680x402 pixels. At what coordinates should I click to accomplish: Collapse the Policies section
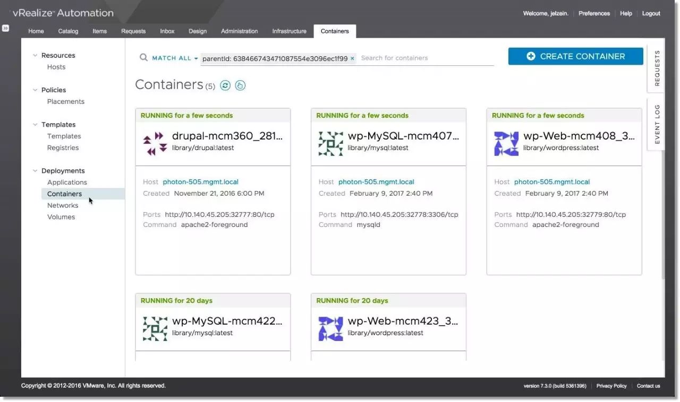[x=35, y=90]
